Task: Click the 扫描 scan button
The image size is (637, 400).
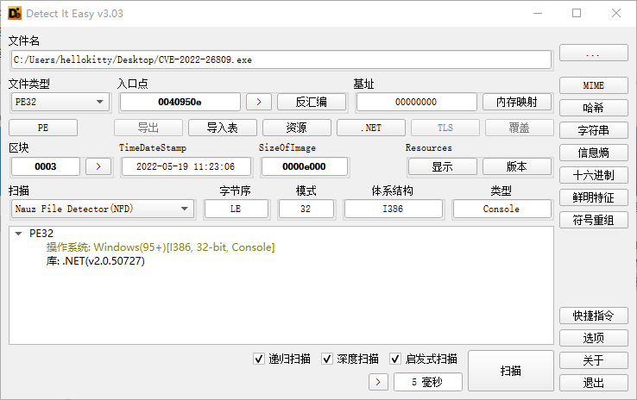Action: coord(510,371)
